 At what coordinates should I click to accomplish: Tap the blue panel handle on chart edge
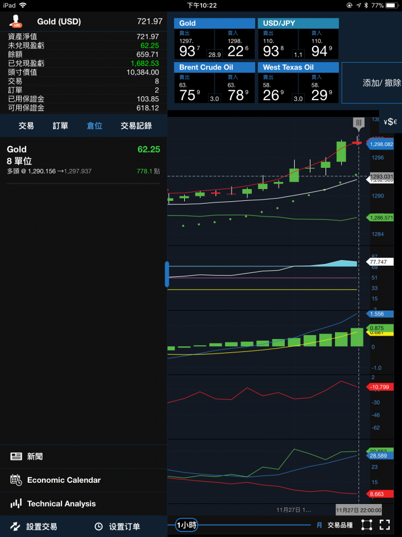(167, 274)
